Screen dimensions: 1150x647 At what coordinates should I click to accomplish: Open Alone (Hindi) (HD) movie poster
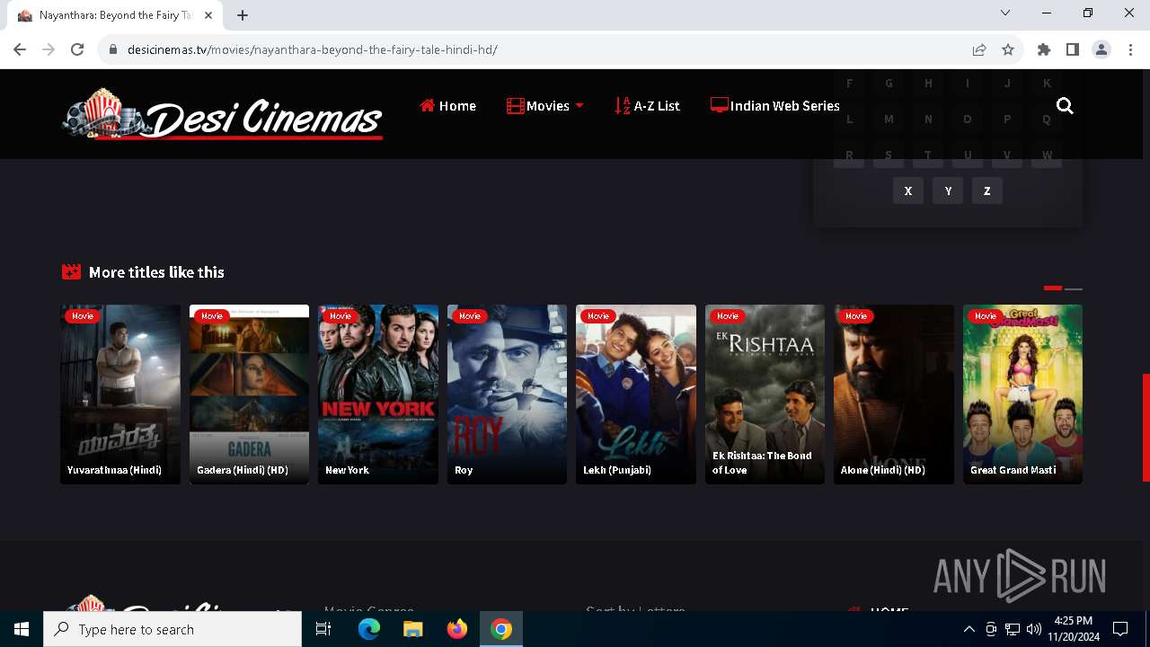click(894, 394)
